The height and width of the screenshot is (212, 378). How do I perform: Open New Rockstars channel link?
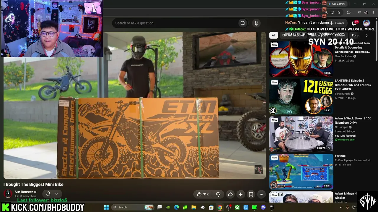(x=344, y=56)
